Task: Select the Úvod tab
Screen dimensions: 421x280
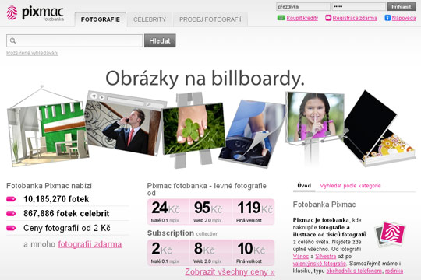Action: (304, 185)
